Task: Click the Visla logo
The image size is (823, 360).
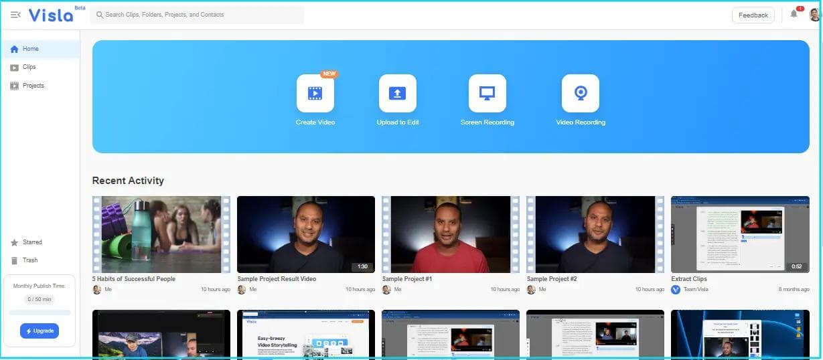Action: [x=51, y=15]
